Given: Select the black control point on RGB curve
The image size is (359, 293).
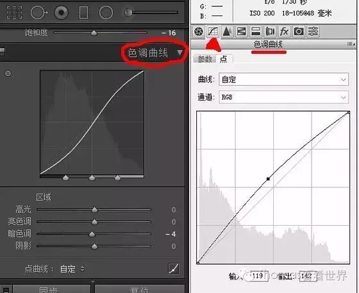Looking at the screenshot, I should tap(268, 179).
